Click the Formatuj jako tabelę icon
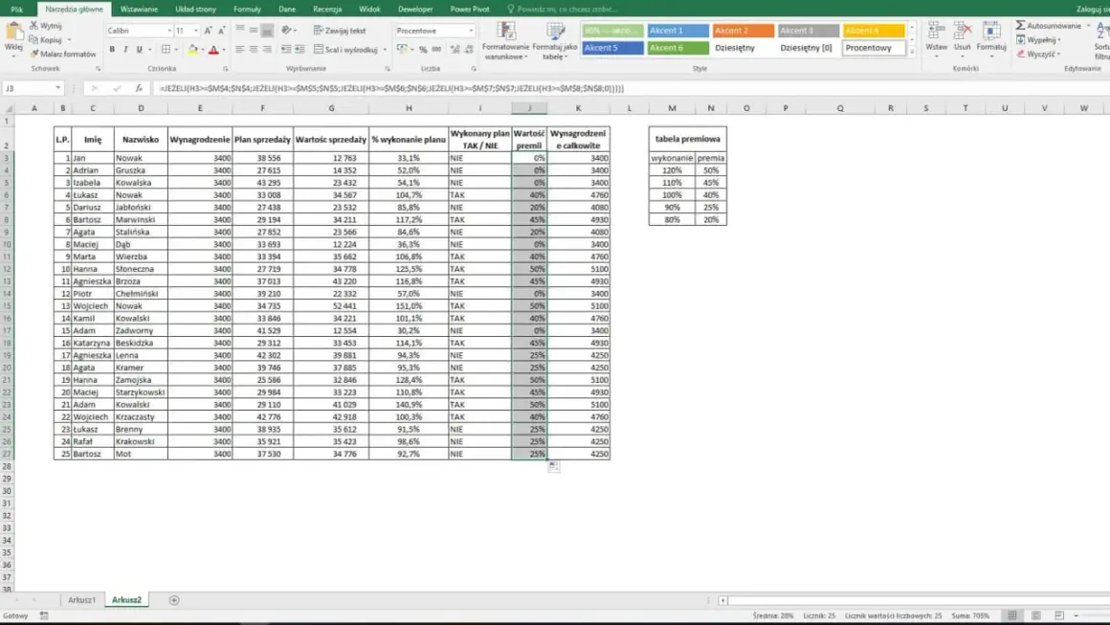 click(556, 32)
